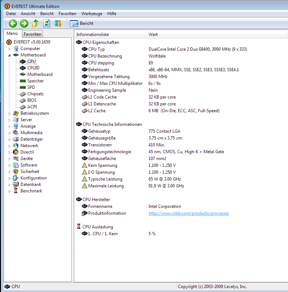Select the CPU Typ row

[x=165, y=49]
